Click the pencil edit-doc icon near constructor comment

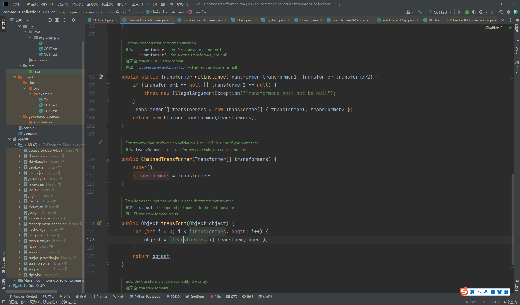click(100, 142)
